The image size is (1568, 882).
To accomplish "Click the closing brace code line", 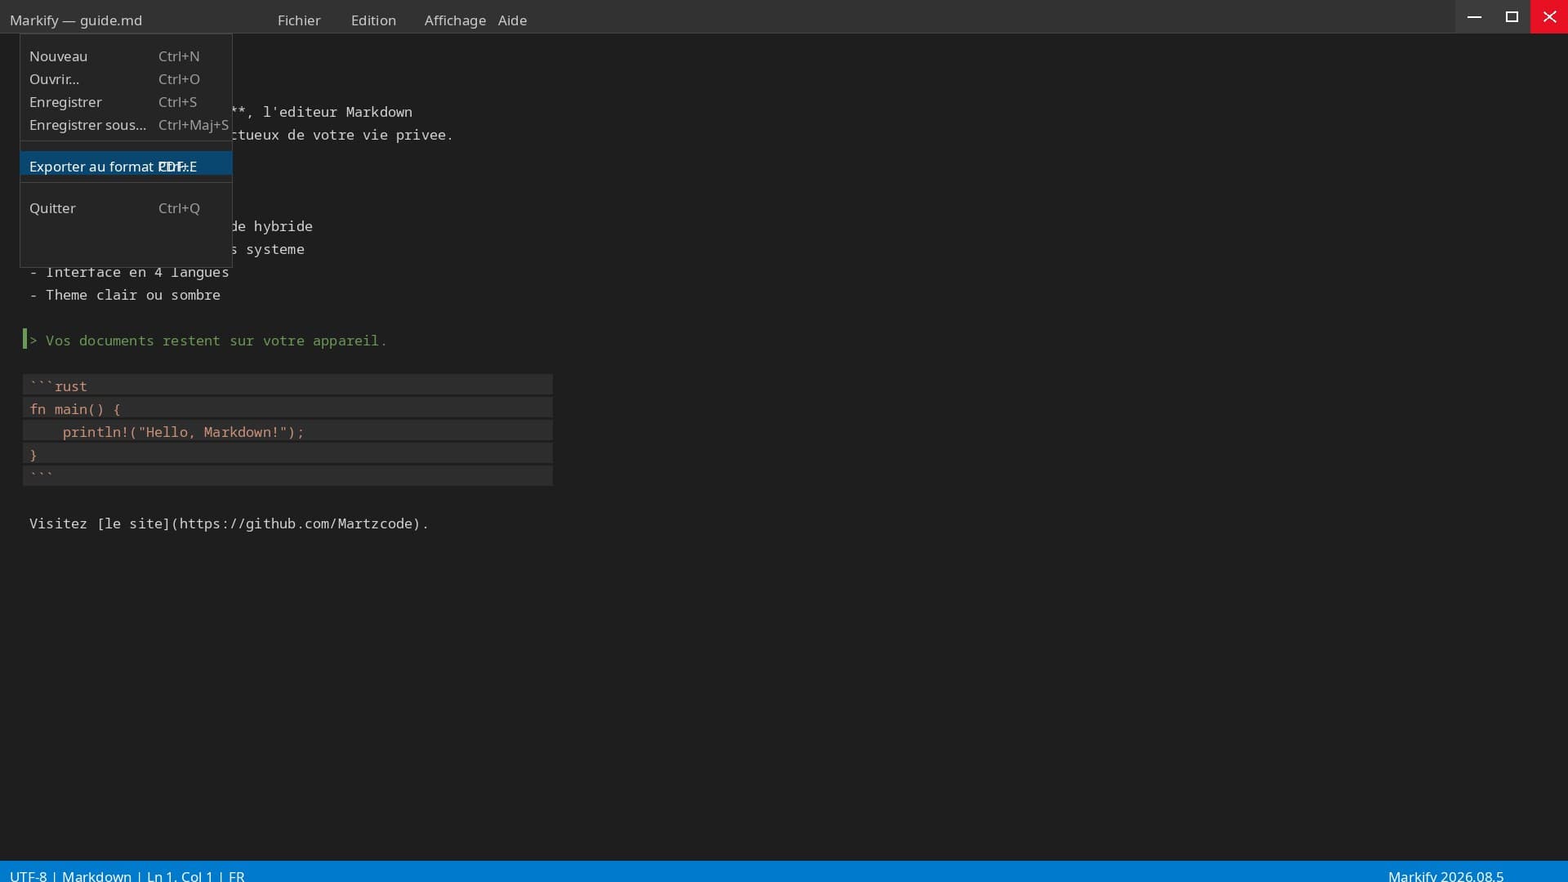I will tap(287, 454).
